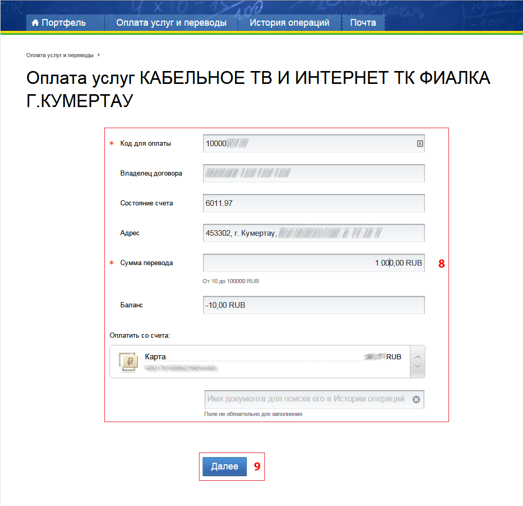Screen dimensions: 523x506
Task: Click the home icon beside Портфель
Action: click(35, 23)
